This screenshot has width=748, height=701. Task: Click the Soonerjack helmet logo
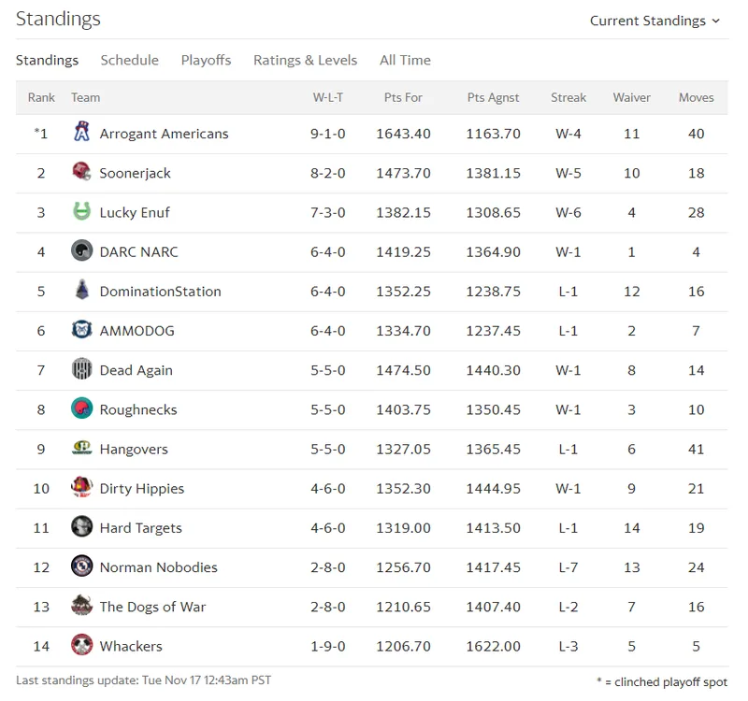81,172
